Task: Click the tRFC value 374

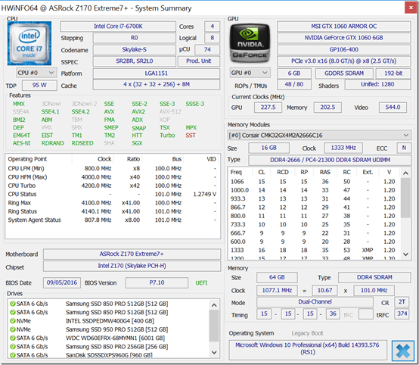Action: [402, 314]
